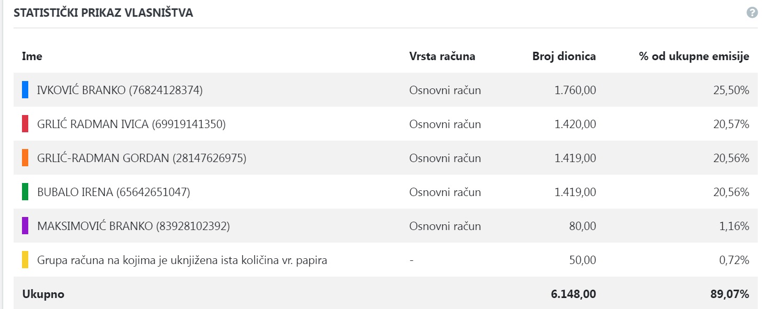Select MAKSIMOVIĆ BRANKO shareholder entry

pos(133,226)
